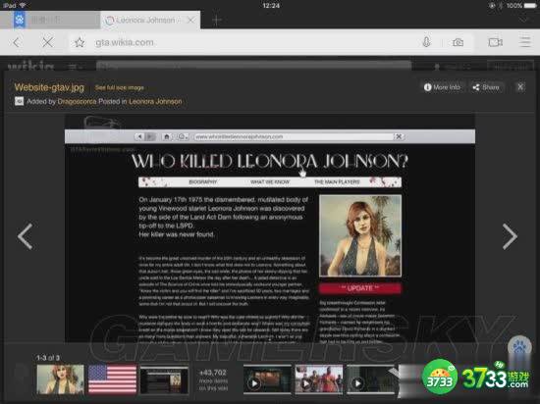Play the first video thumbnail
Viewport: 540px width, 404px height.
coord(267,379)
